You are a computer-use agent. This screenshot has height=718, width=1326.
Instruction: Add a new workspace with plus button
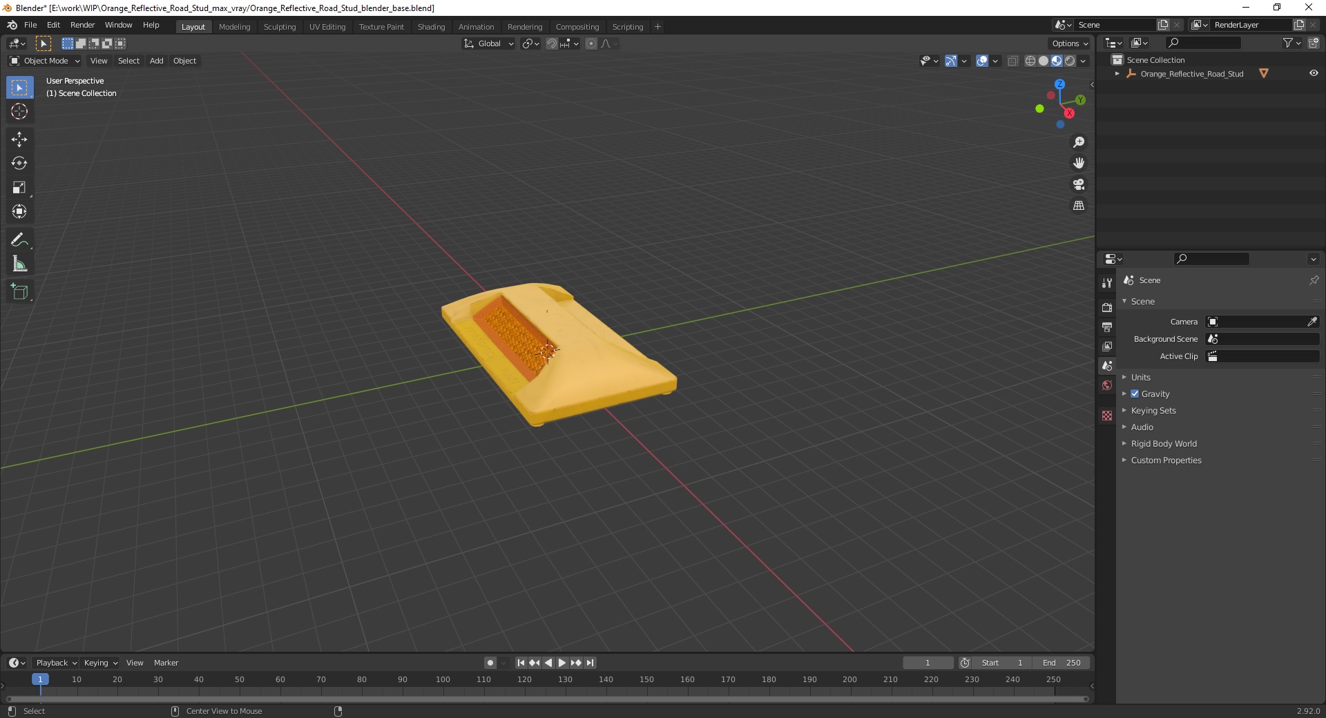657,27
